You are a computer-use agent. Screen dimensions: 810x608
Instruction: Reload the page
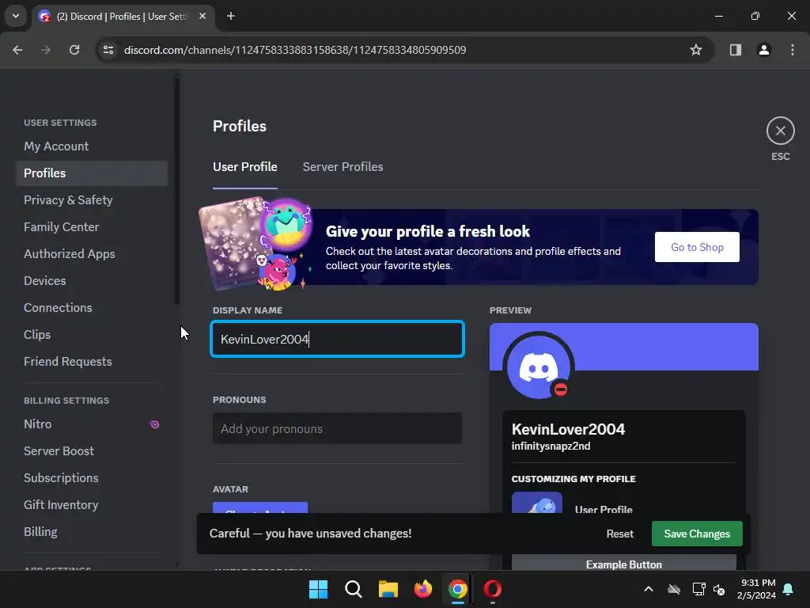[x=74, y=50]
